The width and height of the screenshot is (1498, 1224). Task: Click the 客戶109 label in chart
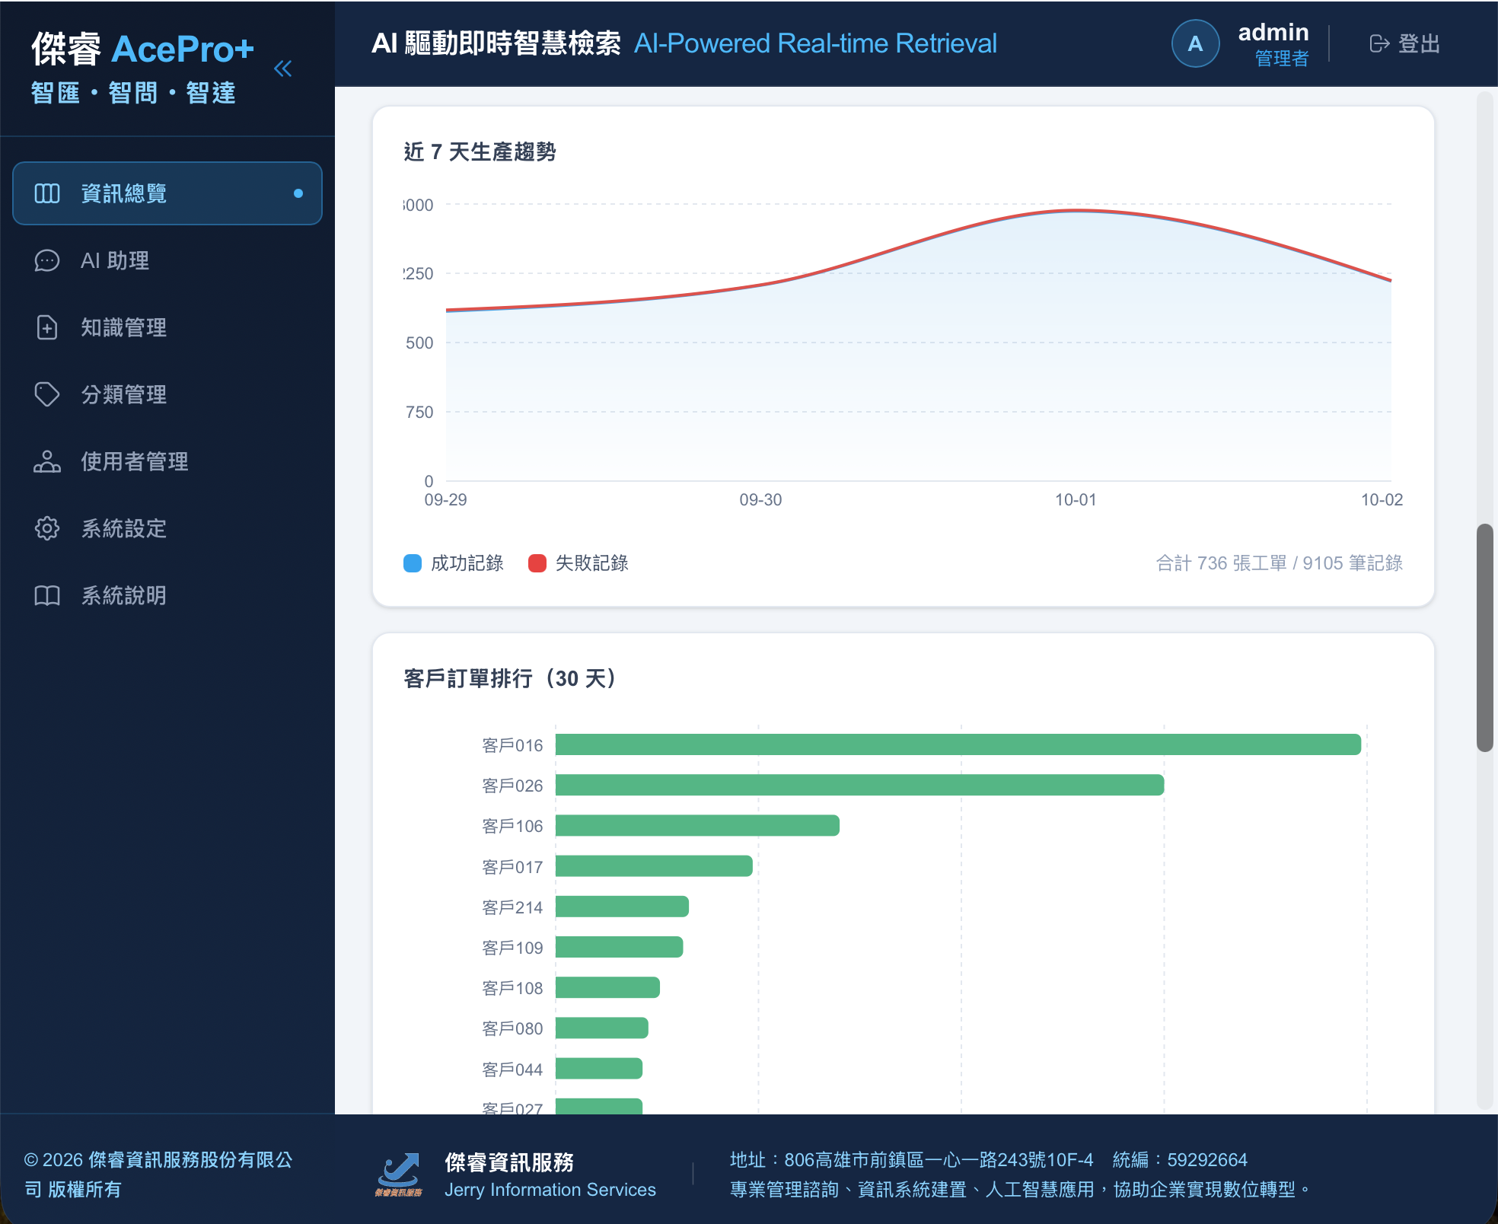[512, 948]
